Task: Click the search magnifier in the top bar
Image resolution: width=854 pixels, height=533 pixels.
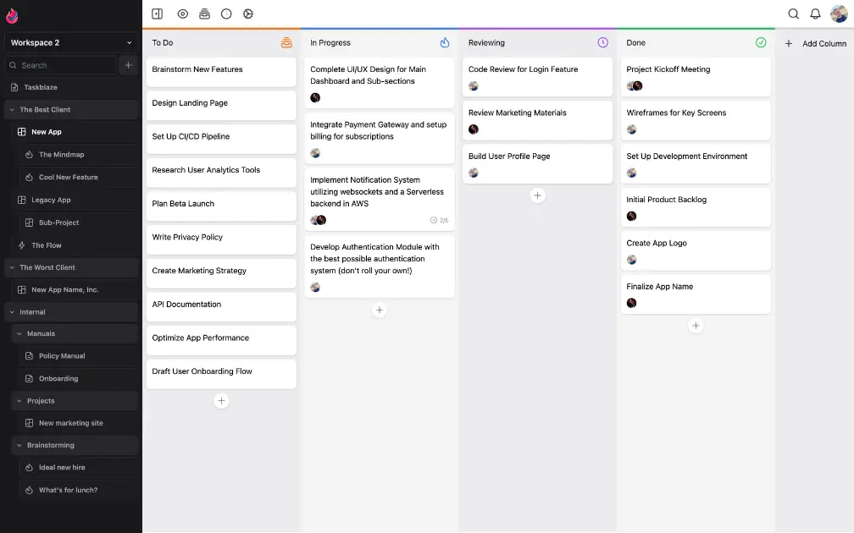Action: click(794, 14)
